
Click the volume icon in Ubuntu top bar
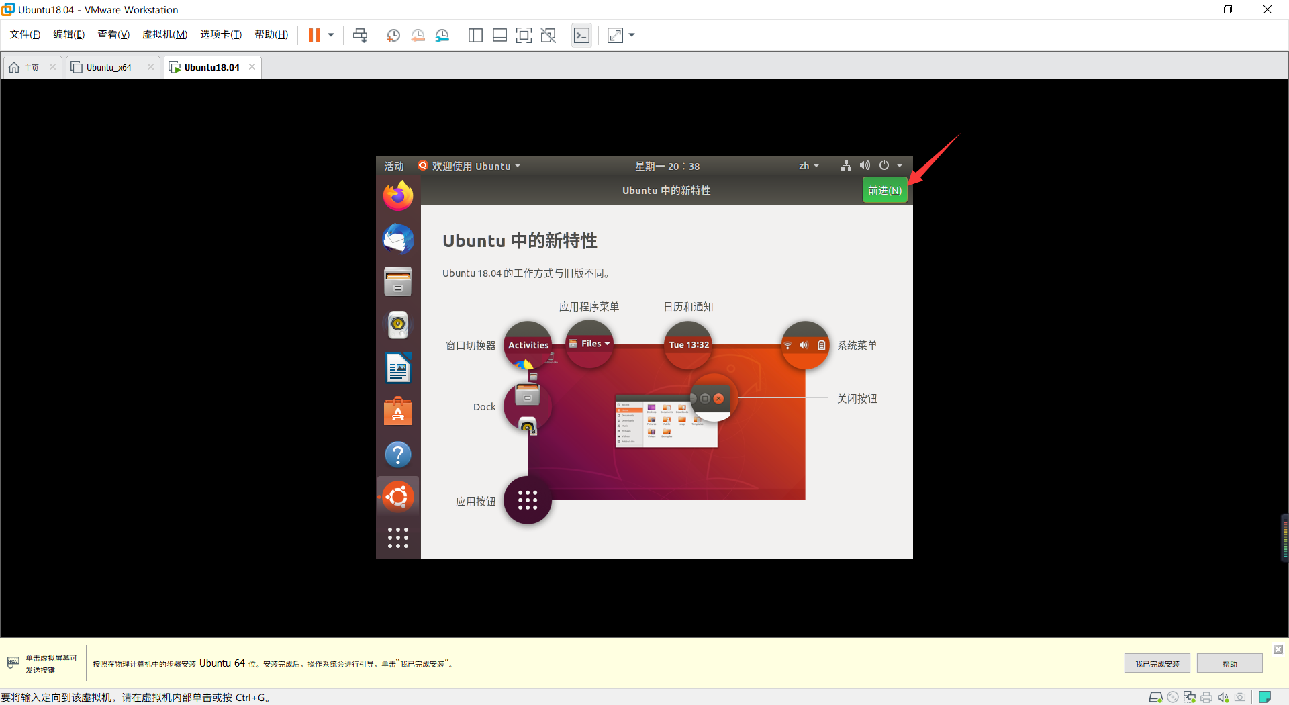[x=865, y=165]
